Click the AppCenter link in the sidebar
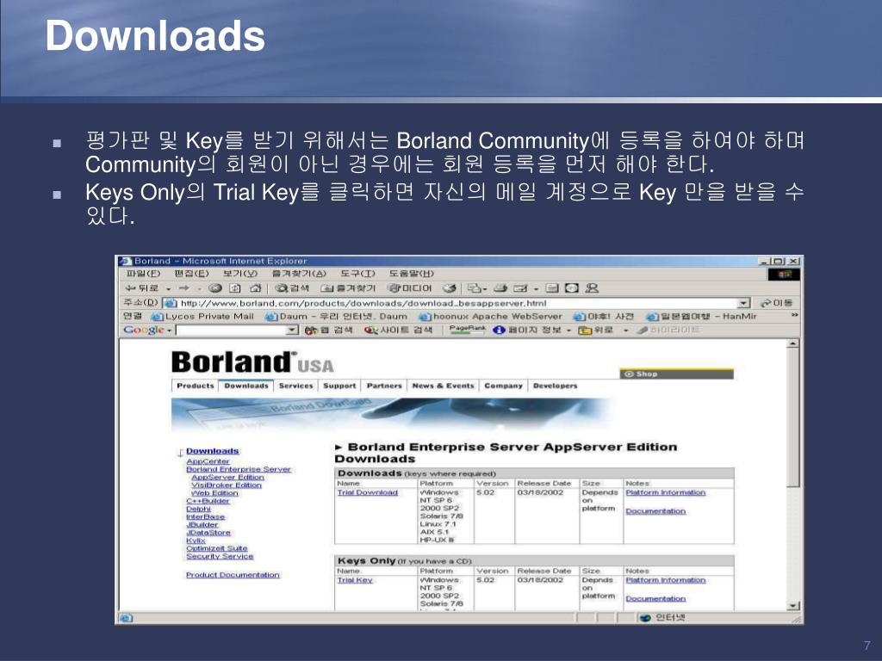Screen dimensions: 882x661 pos(208,461)
